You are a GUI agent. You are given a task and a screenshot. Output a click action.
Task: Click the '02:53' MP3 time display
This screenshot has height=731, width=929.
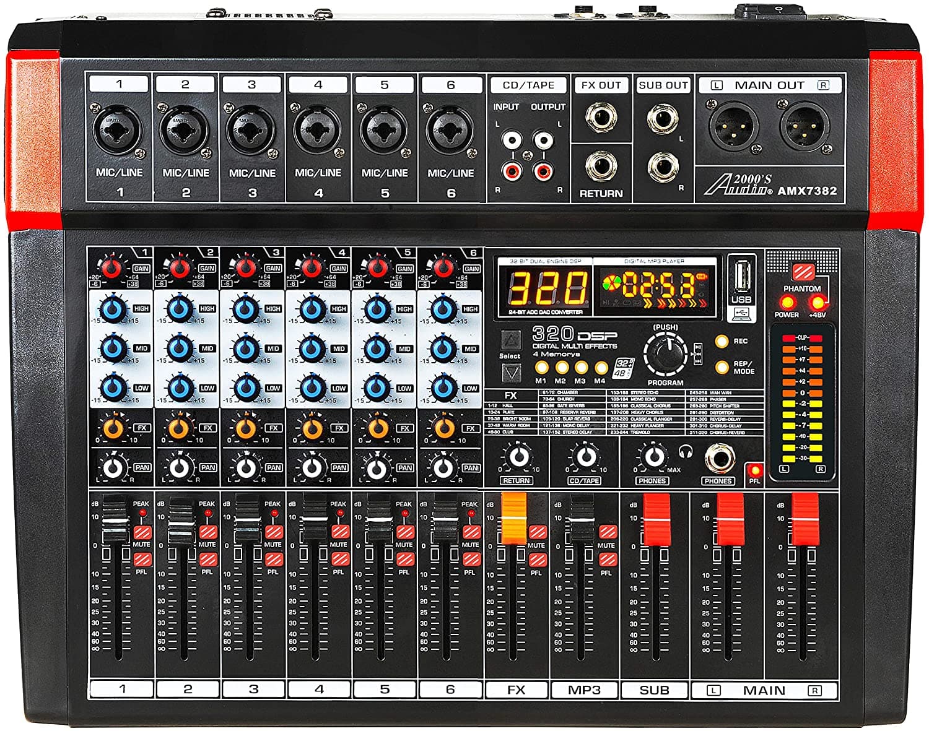click(x=658, y=286)
